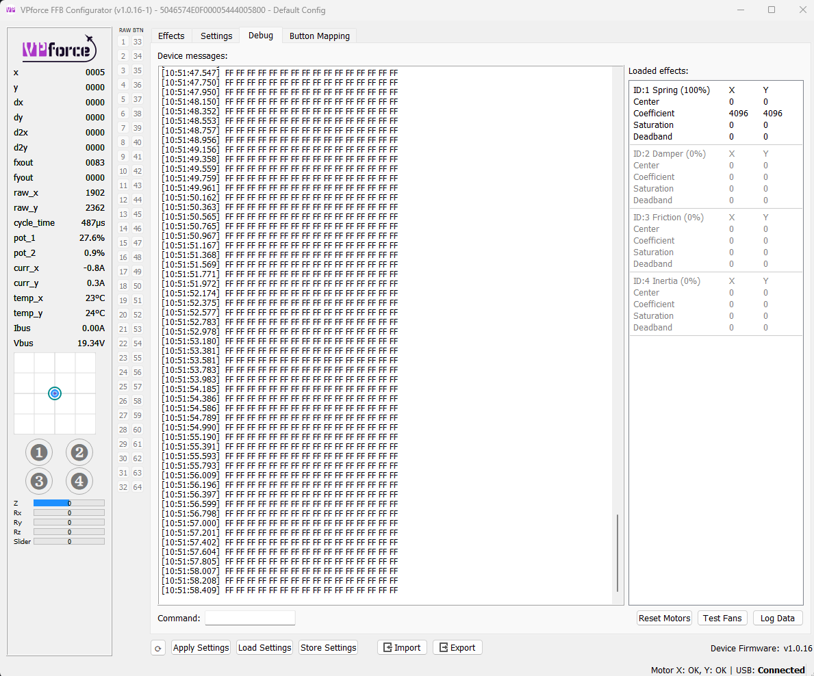Click the Device Firmware v1.0.16 label
The width and height of the screenshot is (814, 676).
point(761,648)
